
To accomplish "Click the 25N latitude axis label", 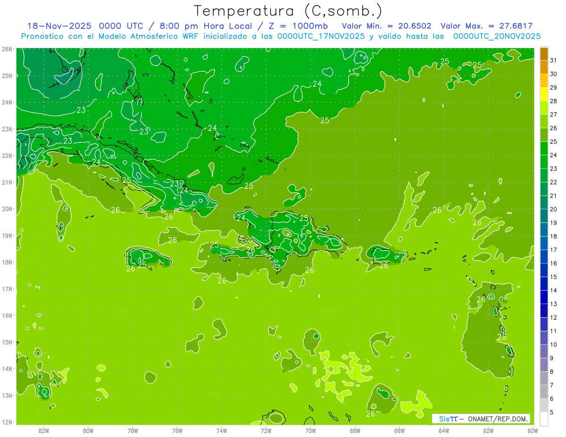I will (x=7, y=75).
